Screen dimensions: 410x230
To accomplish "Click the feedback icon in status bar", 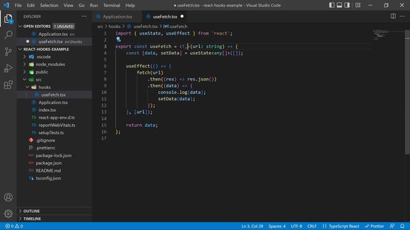I will [392, 226].
